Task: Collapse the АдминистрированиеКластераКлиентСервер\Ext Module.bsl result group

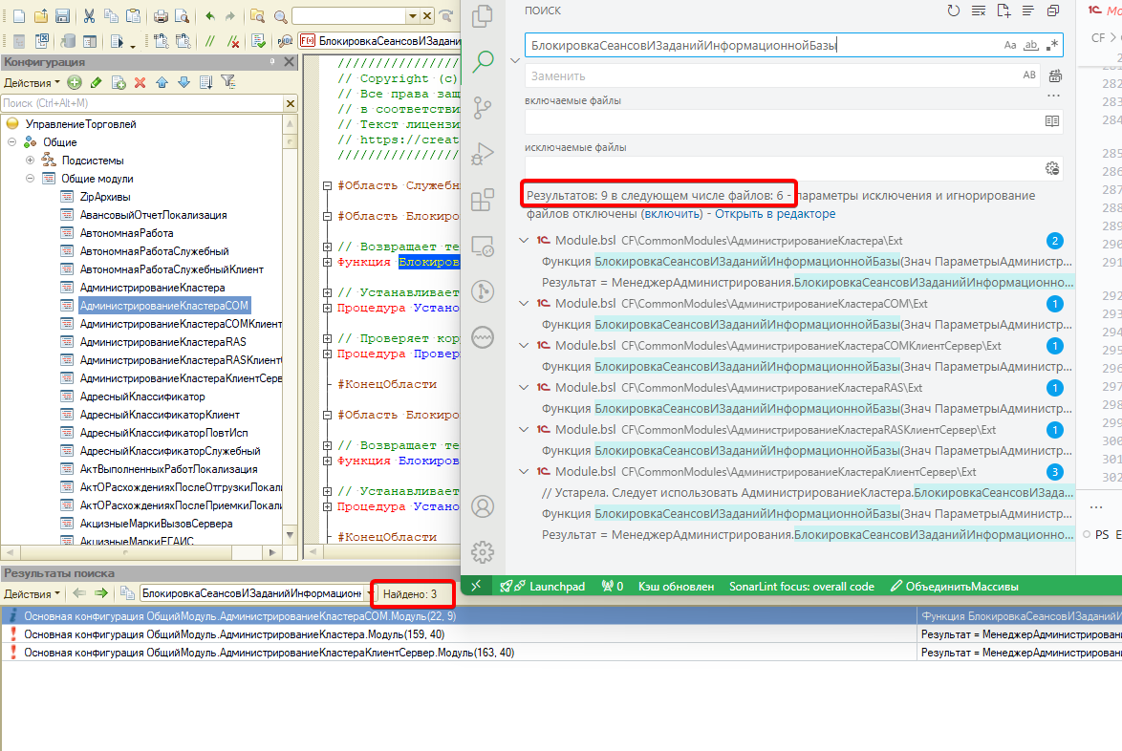Action: point(524,472)
